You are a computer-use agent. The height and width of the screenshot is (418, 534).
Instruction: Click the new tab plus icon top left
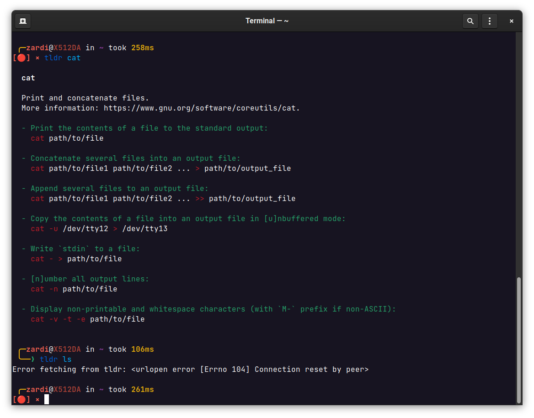pos(22,21)
